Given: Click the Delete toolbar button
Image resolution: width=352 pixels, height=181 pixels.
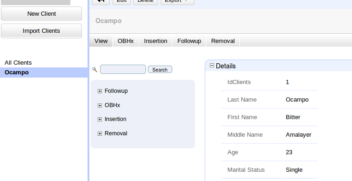Looking at the screenshot, I should pyautogui.click(x=145, y=1).
